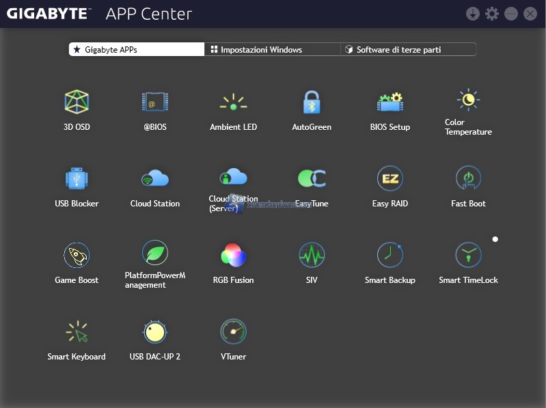Open the EasyTune app
This screenshot has height=408, width=546.
pyautogui.click(x=312, y=179)
